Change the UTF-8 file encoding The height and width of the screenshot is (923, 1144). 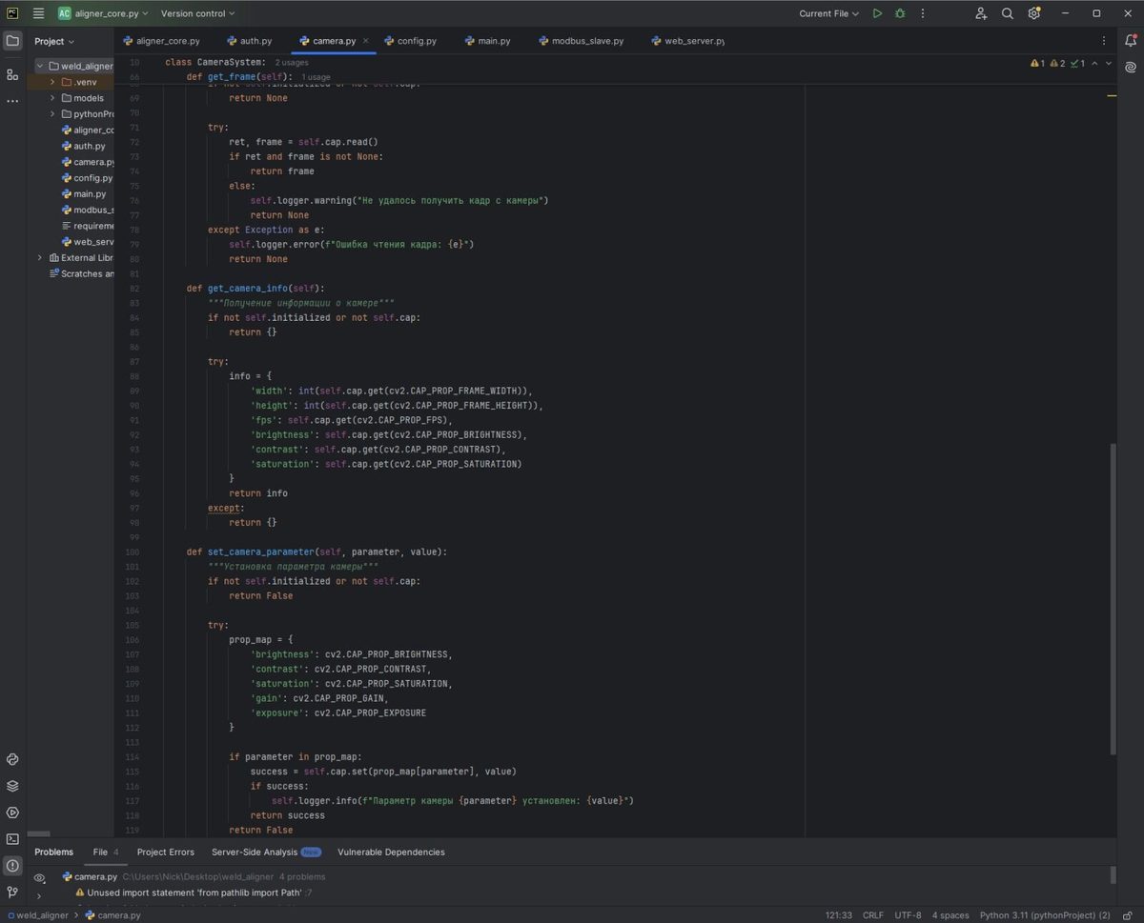coord(908,915)
